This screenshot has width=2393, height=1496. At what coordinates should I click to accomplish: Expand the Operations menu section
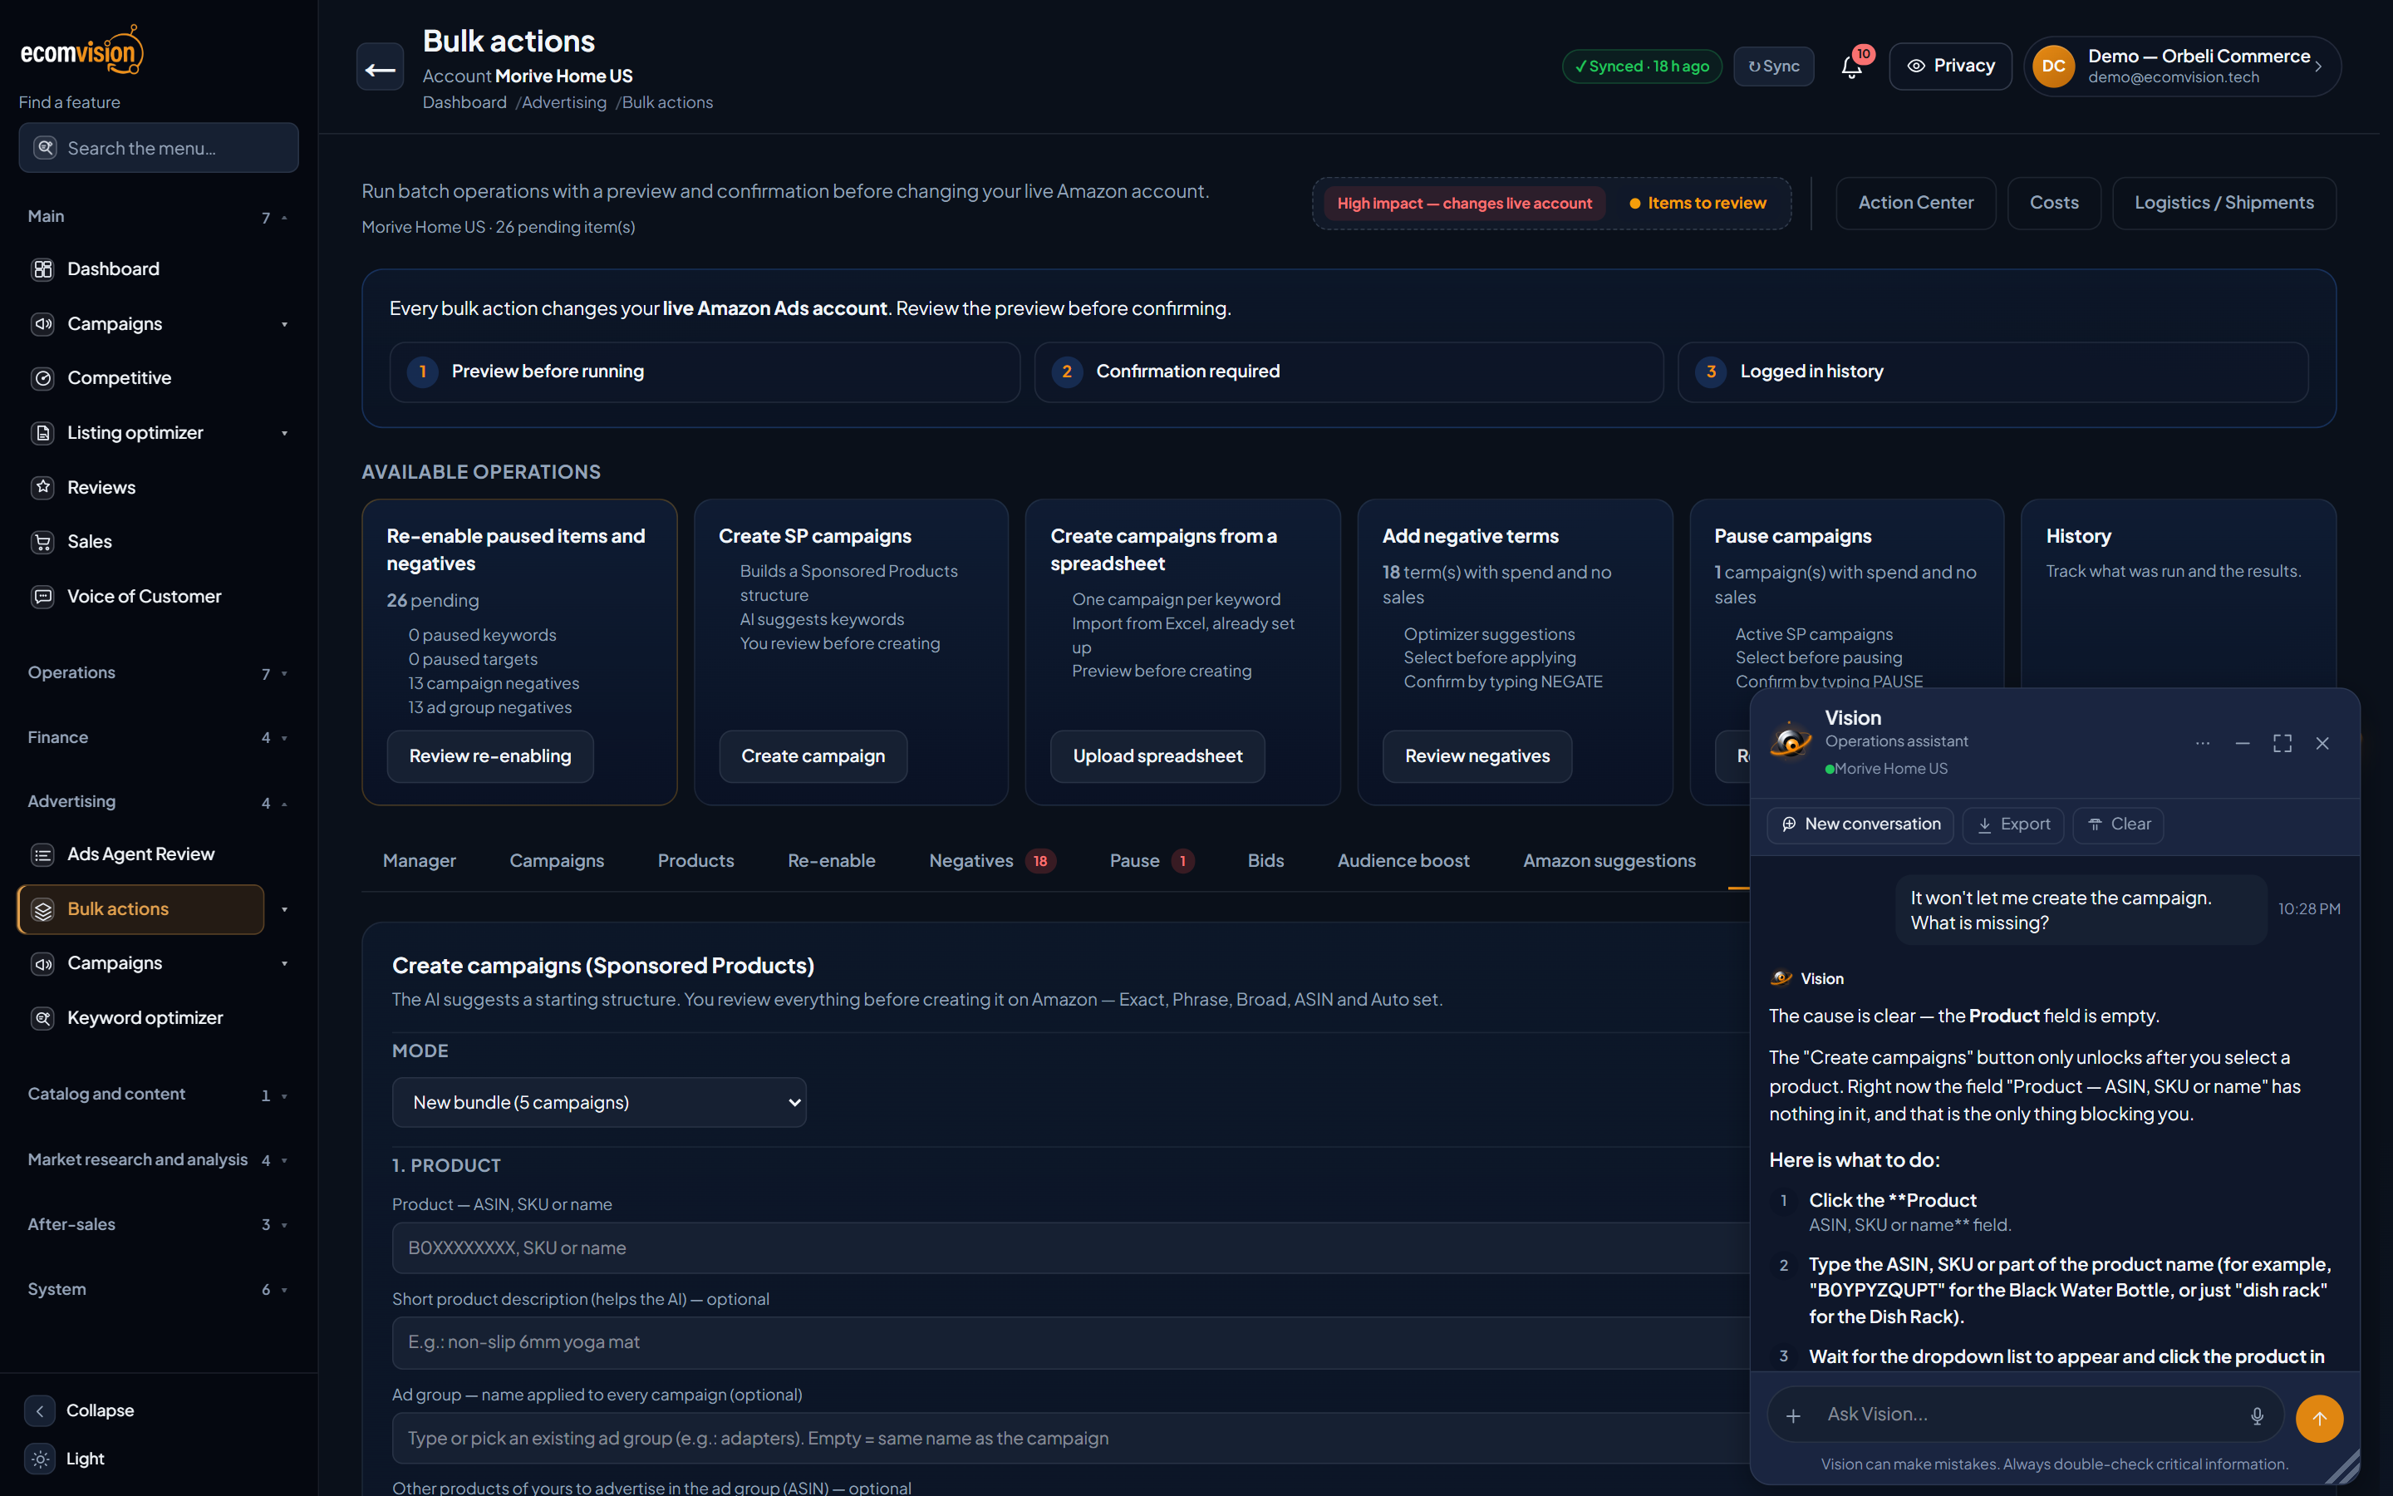tap(158, 673)
